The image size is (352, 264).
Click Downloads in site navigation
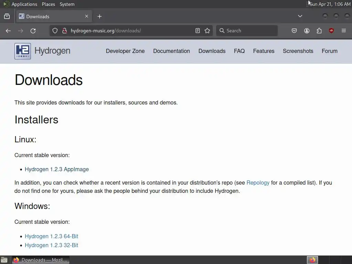[212, 51]
